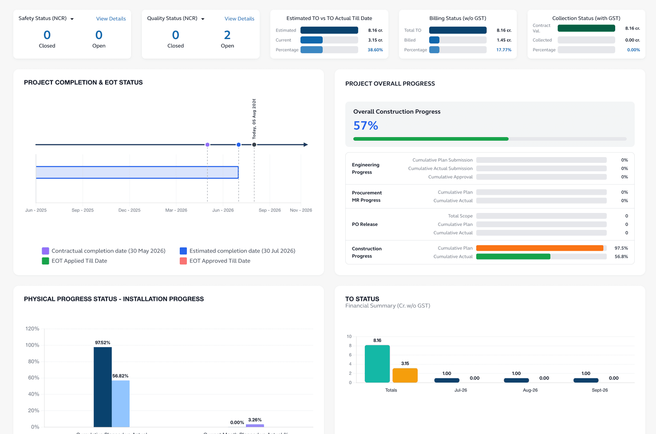This screenshot has height=434, width=656.
Task: Click the Collected 0.00 cr. value
Action: pos(632,40)
